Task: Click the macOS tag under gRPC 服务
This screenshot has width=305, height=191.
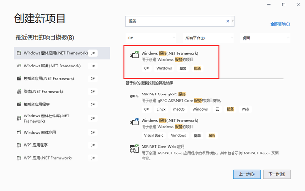Action: [179, 109]
